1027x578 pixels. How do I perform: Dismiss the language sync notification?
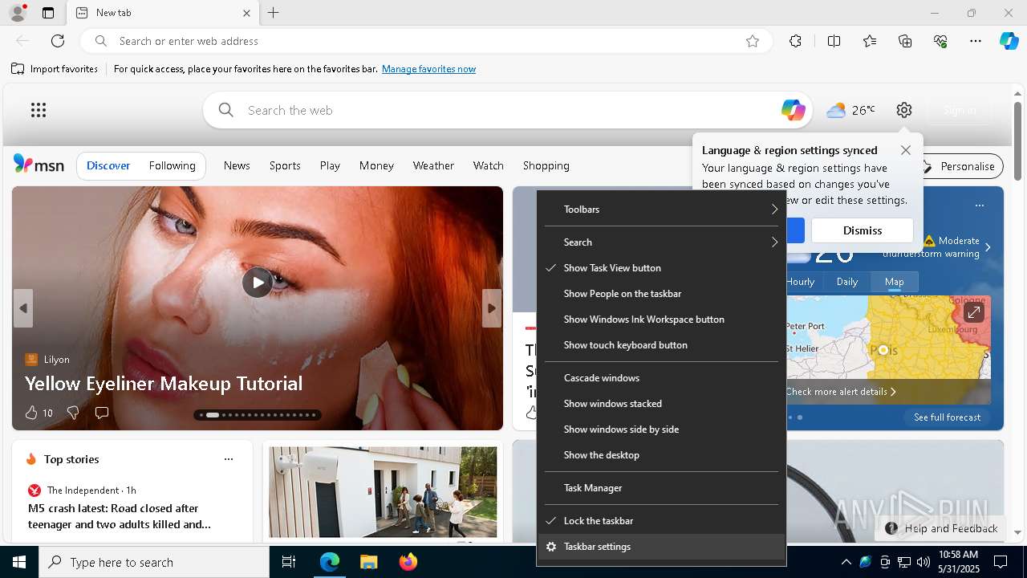click(863, 230)
